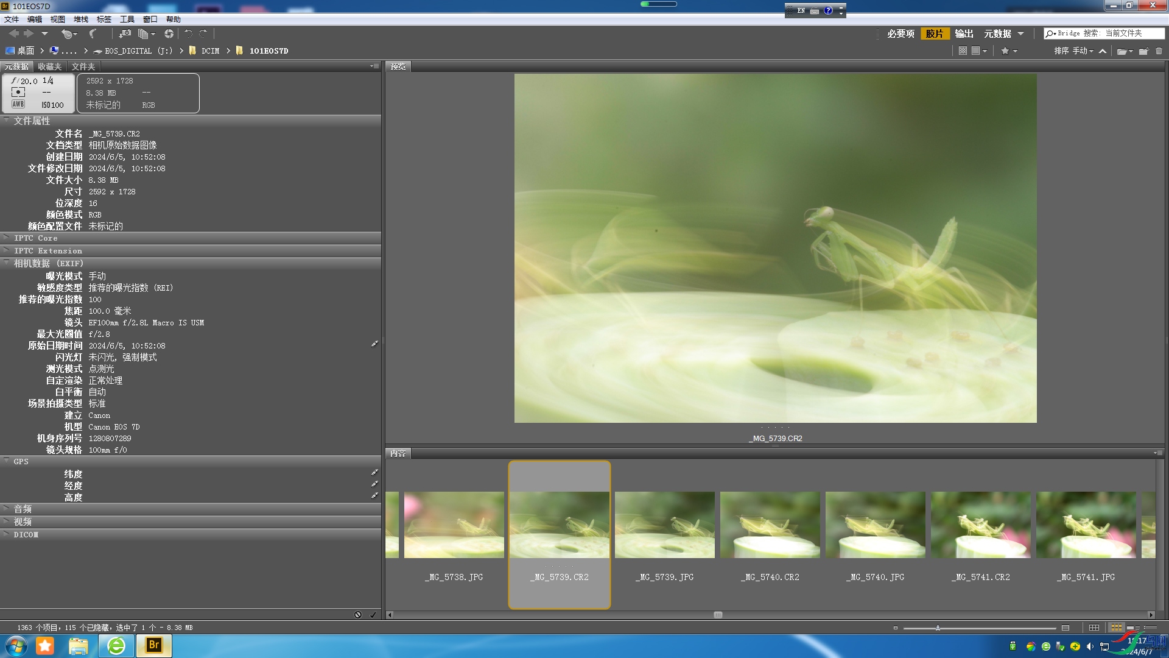Switch to the 输出 workspace
Viewport: 1169px width, 658px height.
tap(964, 34)
